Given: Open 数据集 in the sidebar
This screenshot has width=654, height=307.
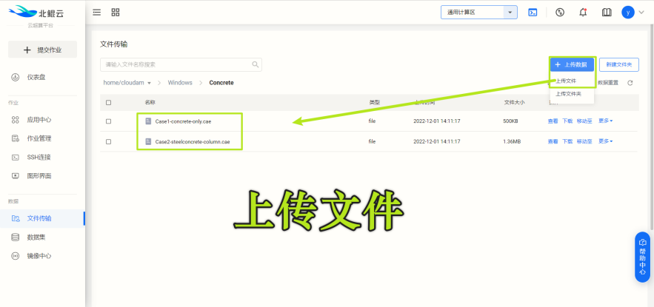Looking at the screenshot, I should coord(36,237).
